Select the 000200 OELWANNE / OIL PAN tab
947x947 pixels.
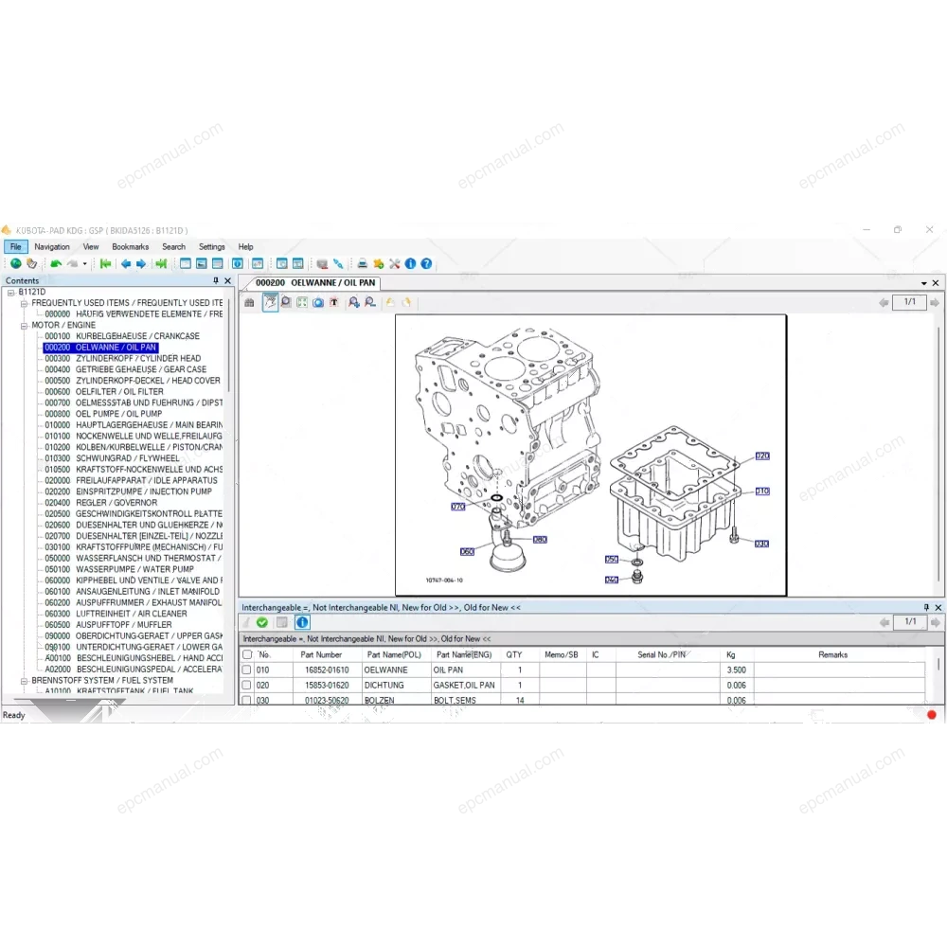click(x=314, y=282)
